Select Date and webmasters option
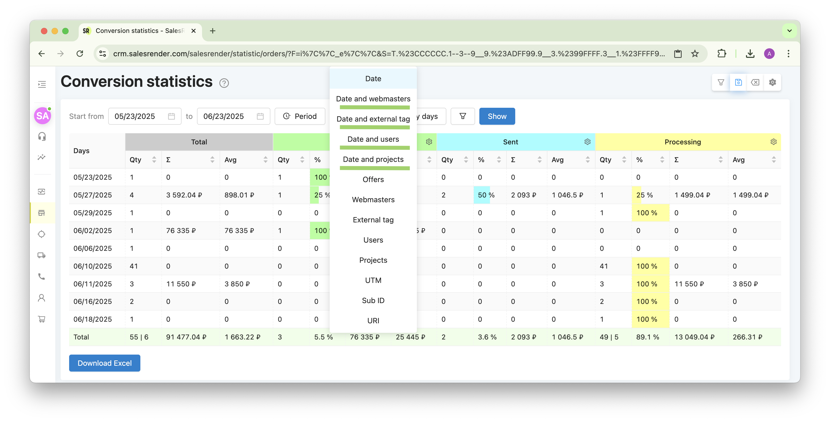Image resolution: width=830 pixels, height=422 pixels. (373, 99)
